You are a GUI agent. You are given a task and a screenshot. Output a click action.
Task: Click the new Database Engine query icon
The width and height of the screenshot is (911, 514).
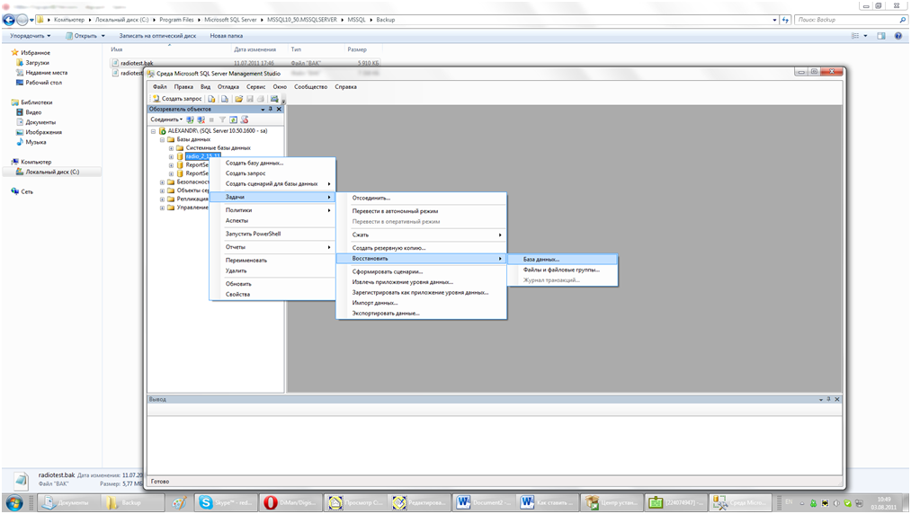pyautogui.click(x=211, y=99)
